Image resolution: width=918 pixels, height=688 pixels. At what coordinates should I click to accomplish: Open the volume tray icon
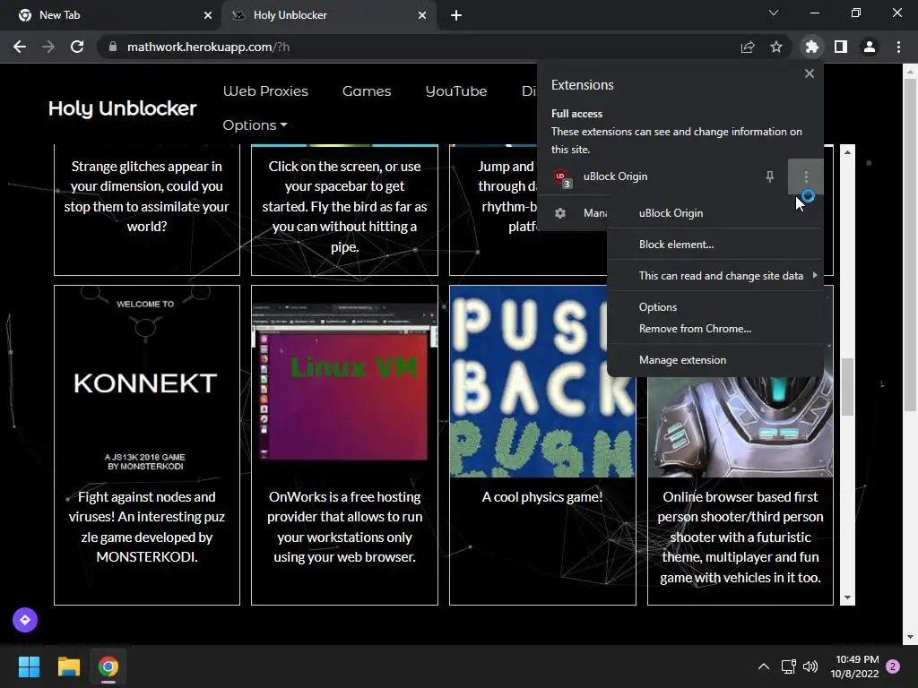tap(810, 666)
